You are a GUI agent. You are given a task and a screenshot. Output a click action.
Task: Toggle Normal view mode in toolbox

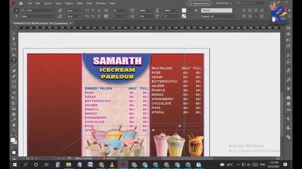pyautogui.click(x=14, y=153)
